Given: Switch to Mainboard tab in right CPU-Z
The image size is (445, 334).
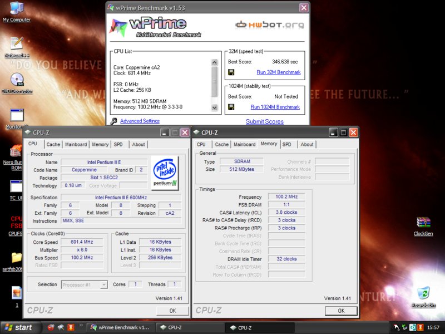Looking at the screenshot, I should coord(245,144).
